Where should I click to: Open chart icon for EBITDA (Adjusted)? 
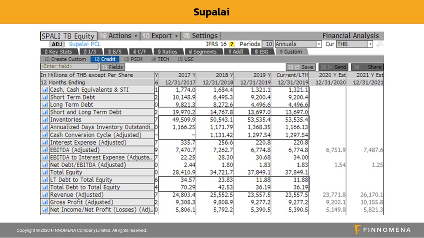pyautogui.click(x=45, y=150)
